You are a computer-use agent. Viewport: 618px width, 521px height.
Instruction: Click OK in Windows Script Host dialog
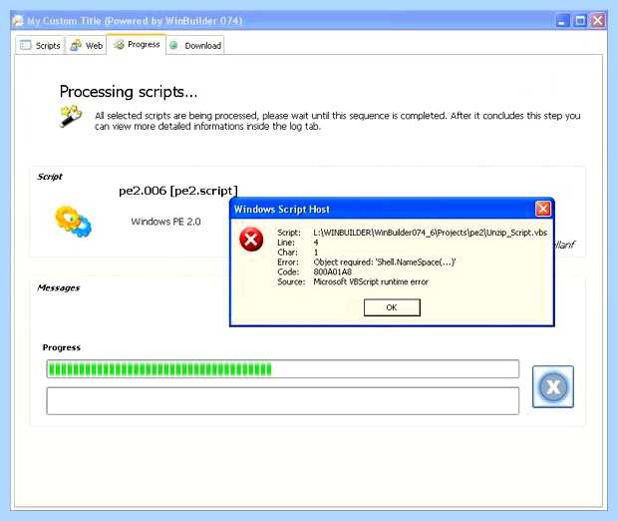392,307
